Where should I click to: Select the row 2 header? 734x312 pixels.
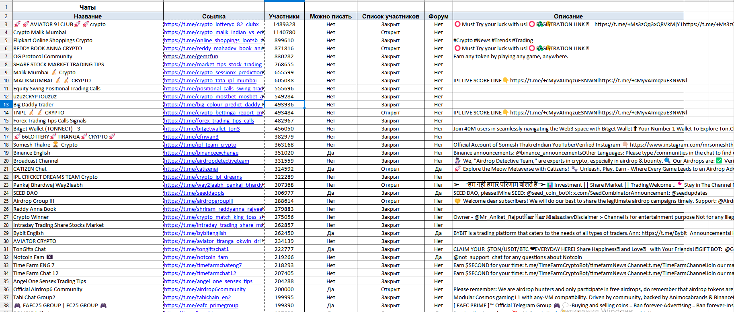coord(6,16)
